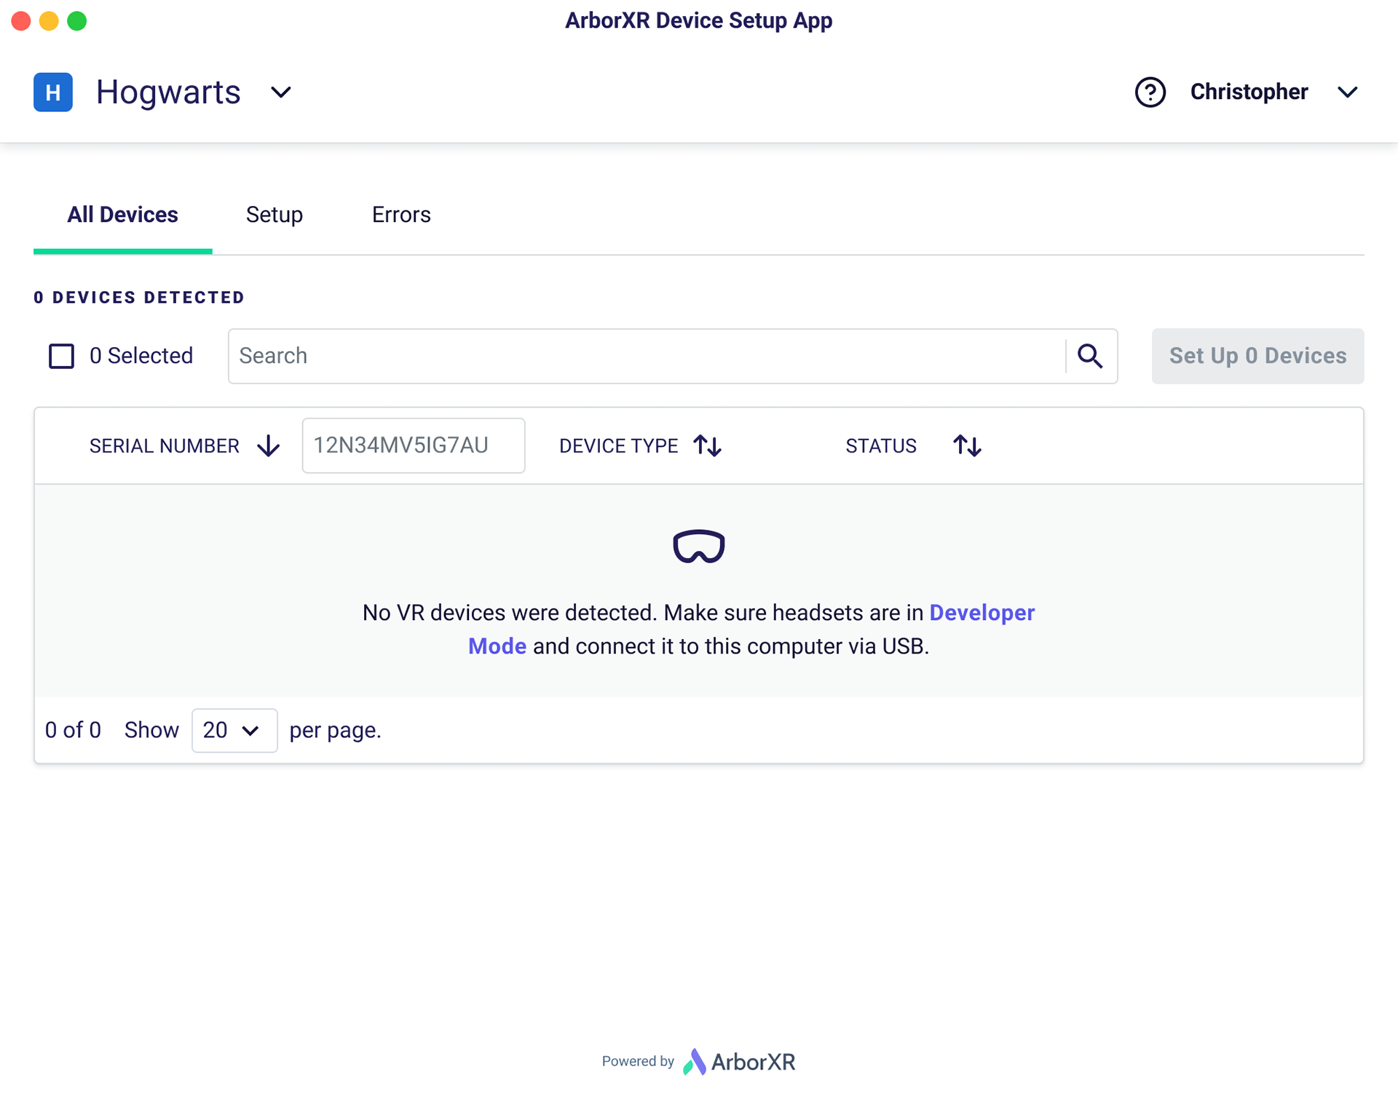Viewport: 1398px width, 1112px height.
Task: Click the blue Hogwarts H logo
Action: click(x=53, y=92)
